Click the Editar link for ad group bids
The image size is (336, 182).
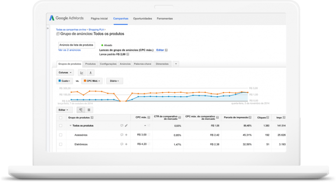pyautogui.click(x=160, y=50)
